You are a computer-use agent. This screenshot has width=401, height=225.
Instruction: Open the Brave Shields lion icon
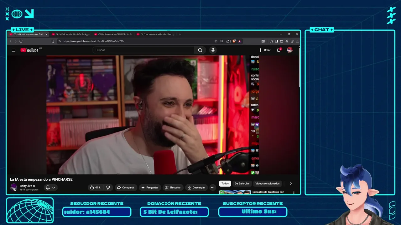(234, 41)
